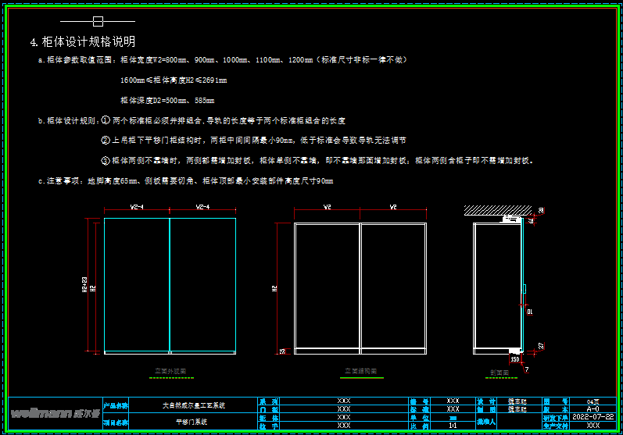Select the 1:1 scale value cell
This screenshot has width=623, height=435.
click(x=453, y=426)
